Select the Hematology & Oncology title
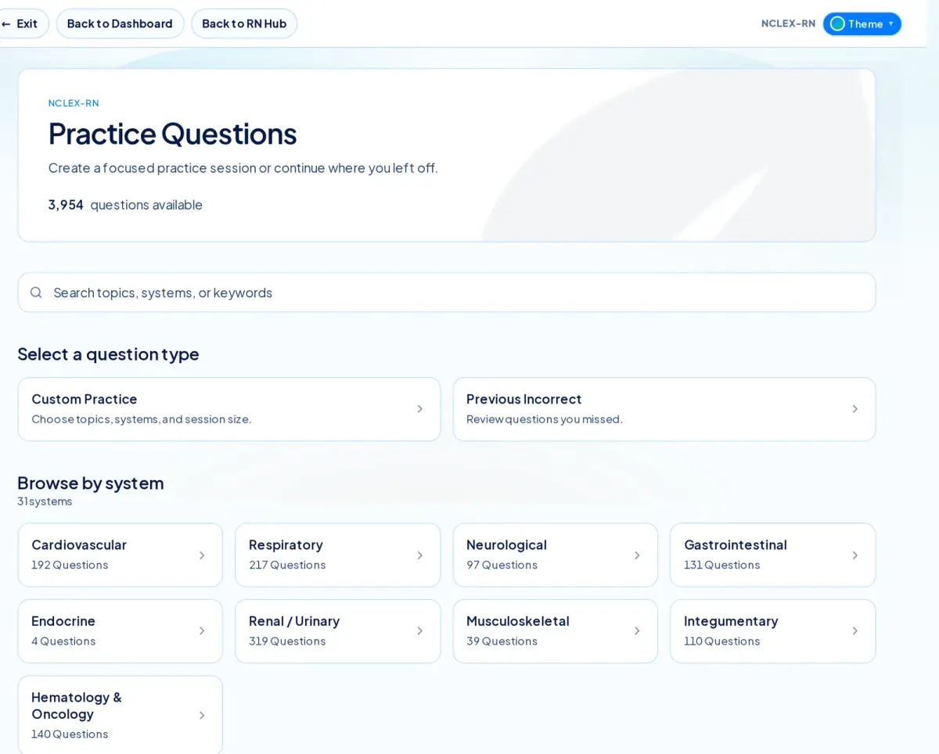Viewport: 939px width, 754px height. (x=77, y=706)
